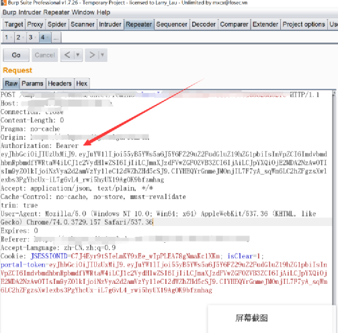This screenshot has height=333, width=338.
Task: Switch to the Proxy tab
Action: [35, 24]
